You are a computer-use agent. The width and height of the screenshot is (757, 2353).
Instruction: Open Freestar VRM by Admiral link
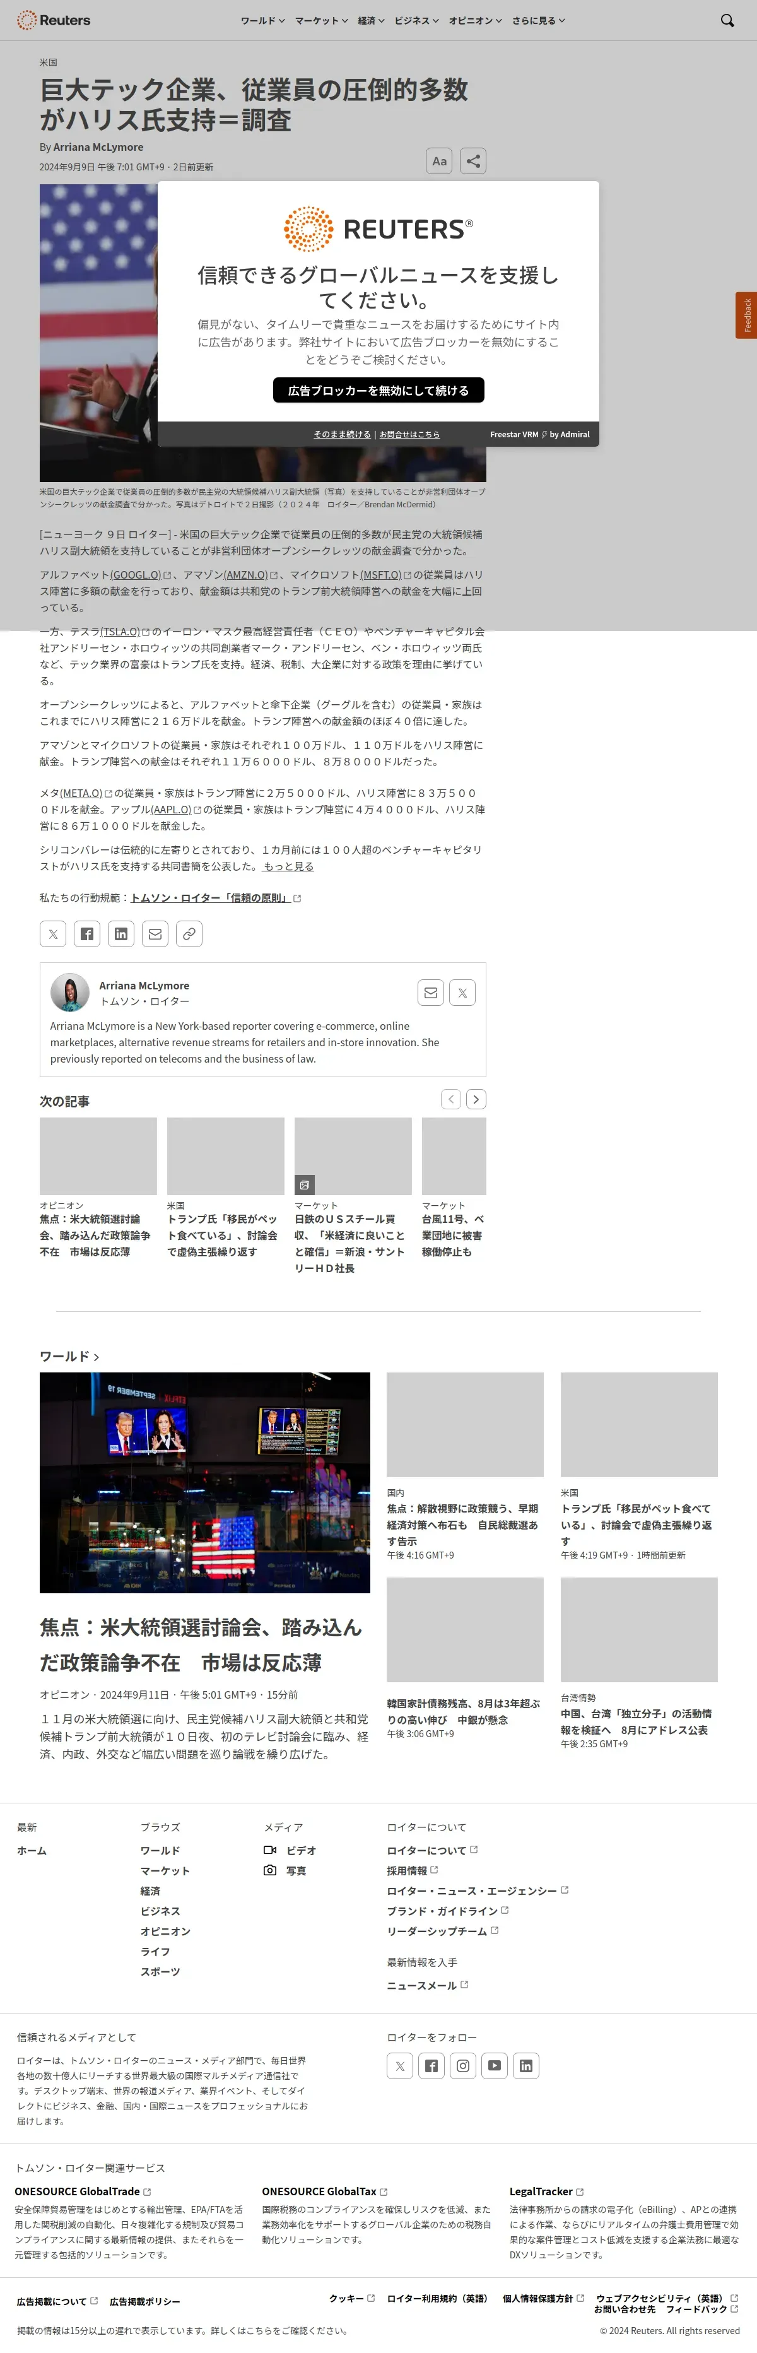pyautogui.click(x=539, y=435)
